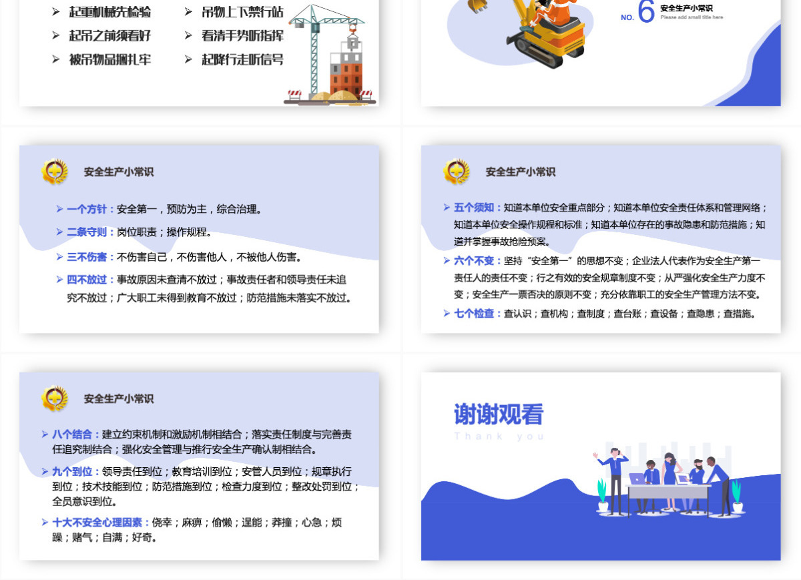Viewport: 801px width, 580px height.
Task: Click the 'Please add small title here' caption
Action: (692, 17)
